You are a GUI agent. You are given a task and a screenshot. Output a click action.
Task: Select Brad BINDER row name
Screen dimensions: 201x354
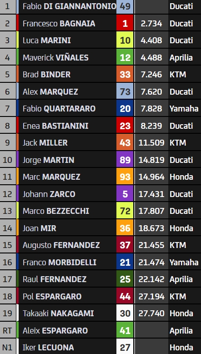(46, 75)
